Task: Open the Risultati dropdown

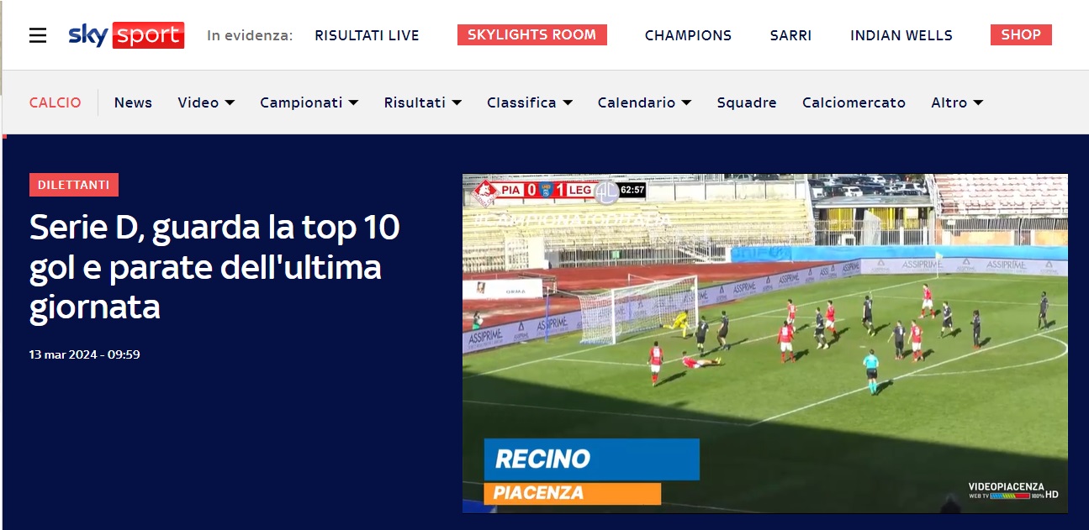Action: click(x=423, y=102)
